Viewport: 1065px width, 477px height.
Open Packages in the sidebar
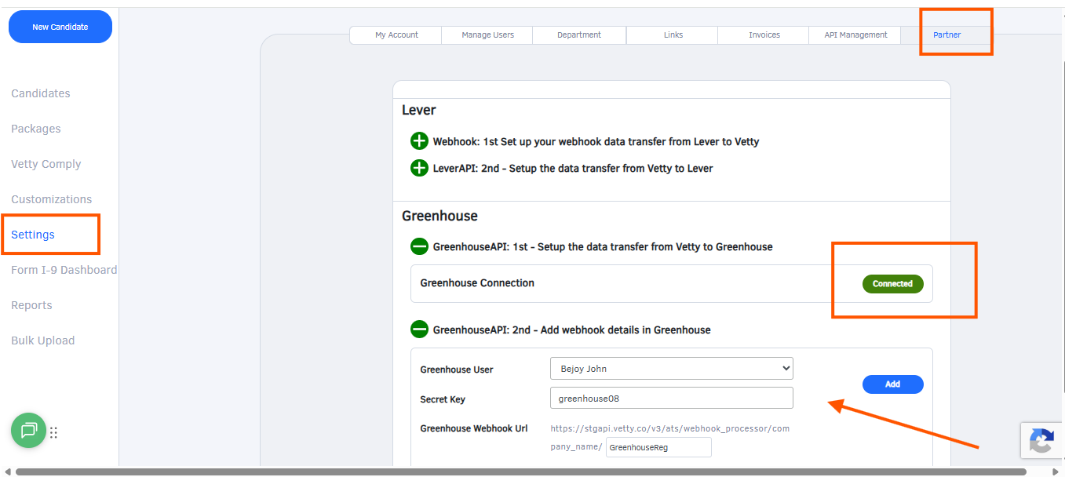tap(36, 129)
